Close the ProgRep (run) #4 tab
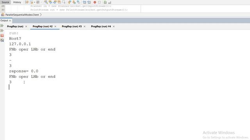 [x=114, y=26]
